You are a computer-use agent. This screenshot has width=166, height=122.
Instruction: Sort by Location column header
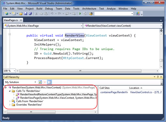click(x=134, y=88)
